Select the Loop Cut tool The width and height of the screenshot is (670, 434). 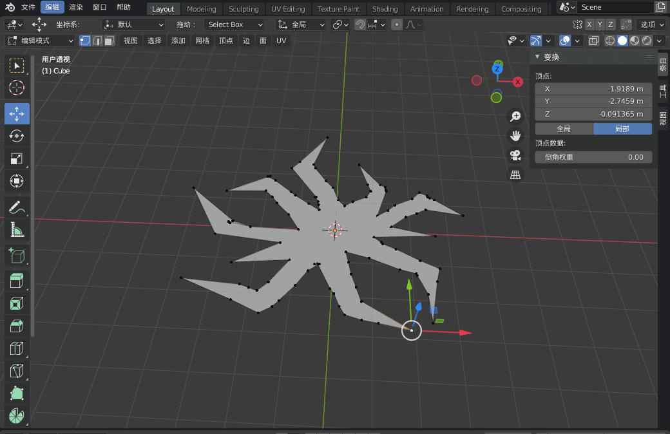(x=17, y=348)
